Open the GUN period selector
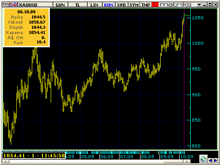Screen dimensions: 220x165 60,5
